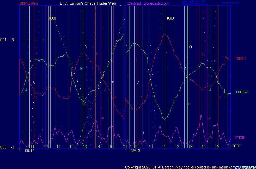
Task: Click the red "C" marker in the 09/15 session
Action: click(202, 54)
